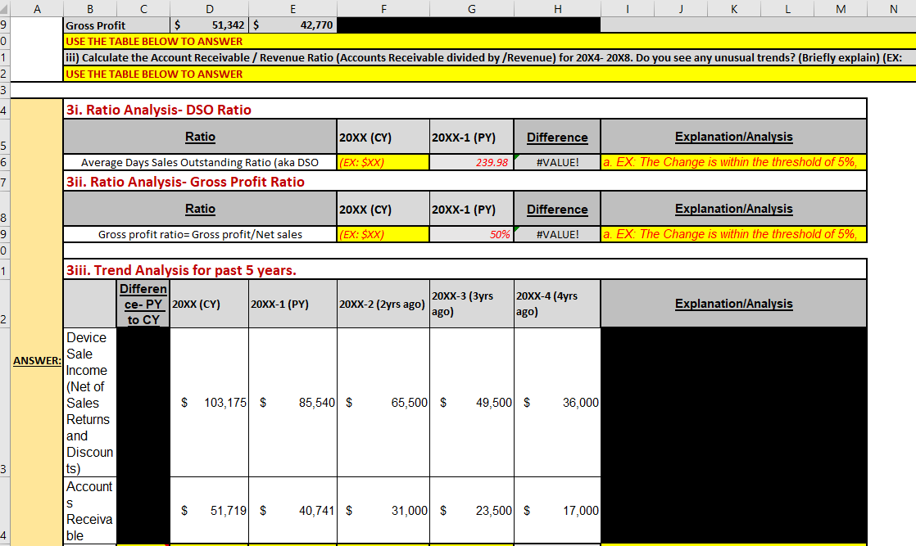Select column H header

(x=557, y=9)
